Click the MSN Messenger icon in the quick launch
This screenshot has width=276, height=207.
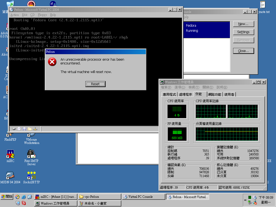(18, 203)
